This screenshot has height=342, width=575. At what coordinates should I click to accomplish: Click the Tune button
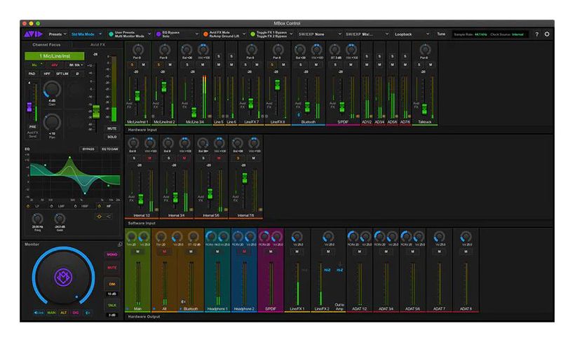click(441, 34)
